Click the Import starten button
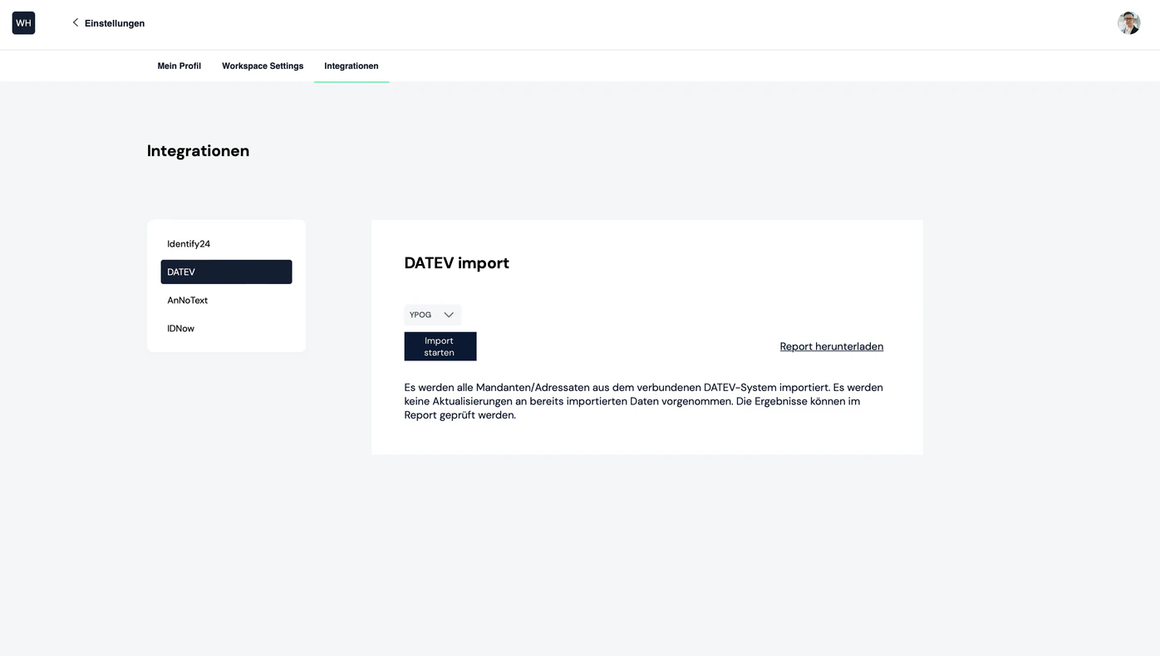The width and height of the screenshot is (1160, 656). tap(440, 346)
